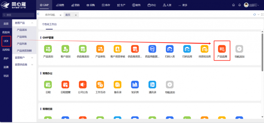Open the 工作互动 shortcut icon

[x=100, y=85]
